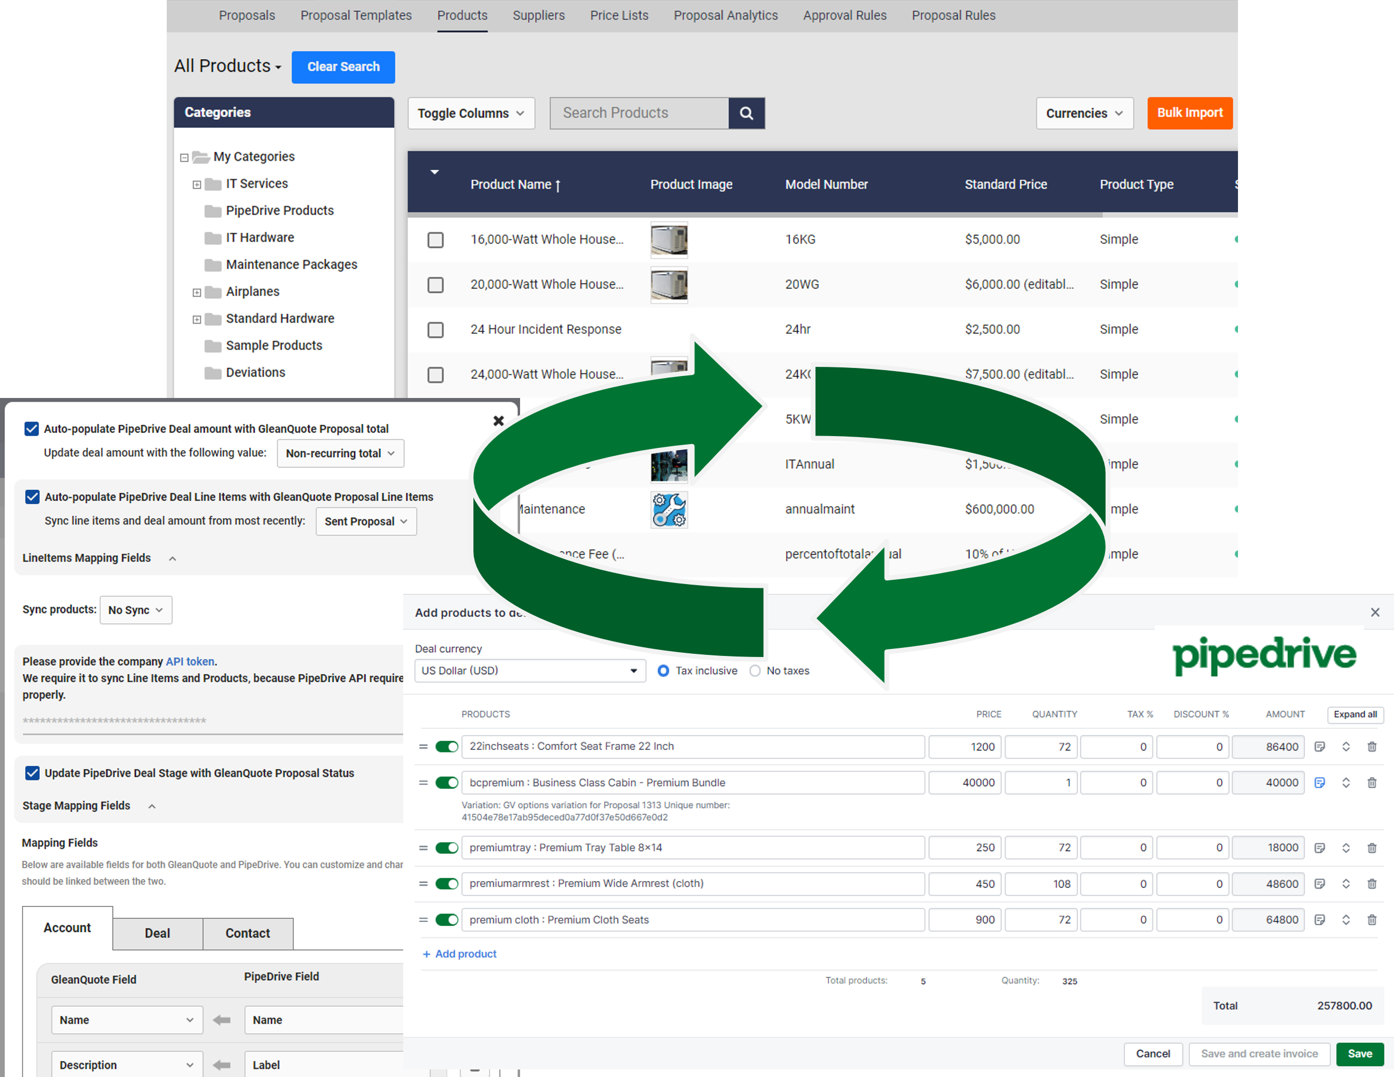Screen dimensions: 1394x1077
Task: Click the blue note icon on Business Class Cabin row
Action: pos(1319,782)
